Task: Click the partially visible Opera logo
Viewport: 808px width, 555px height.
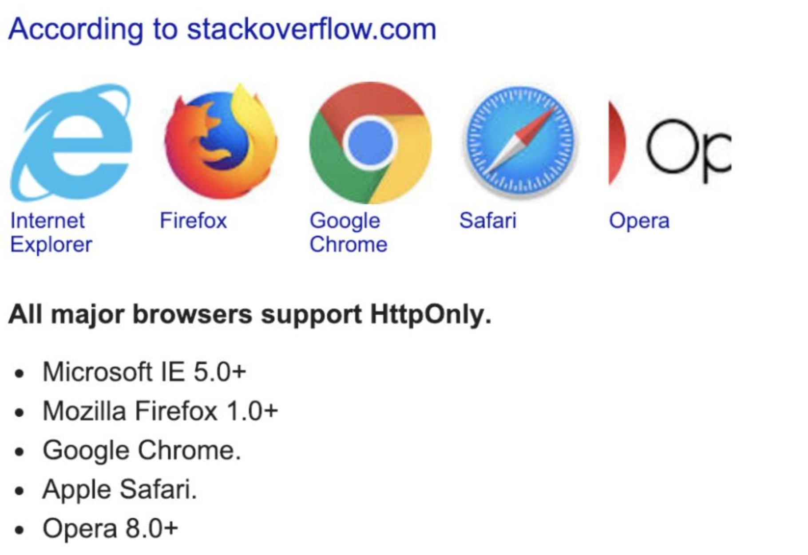Action: 670,143
